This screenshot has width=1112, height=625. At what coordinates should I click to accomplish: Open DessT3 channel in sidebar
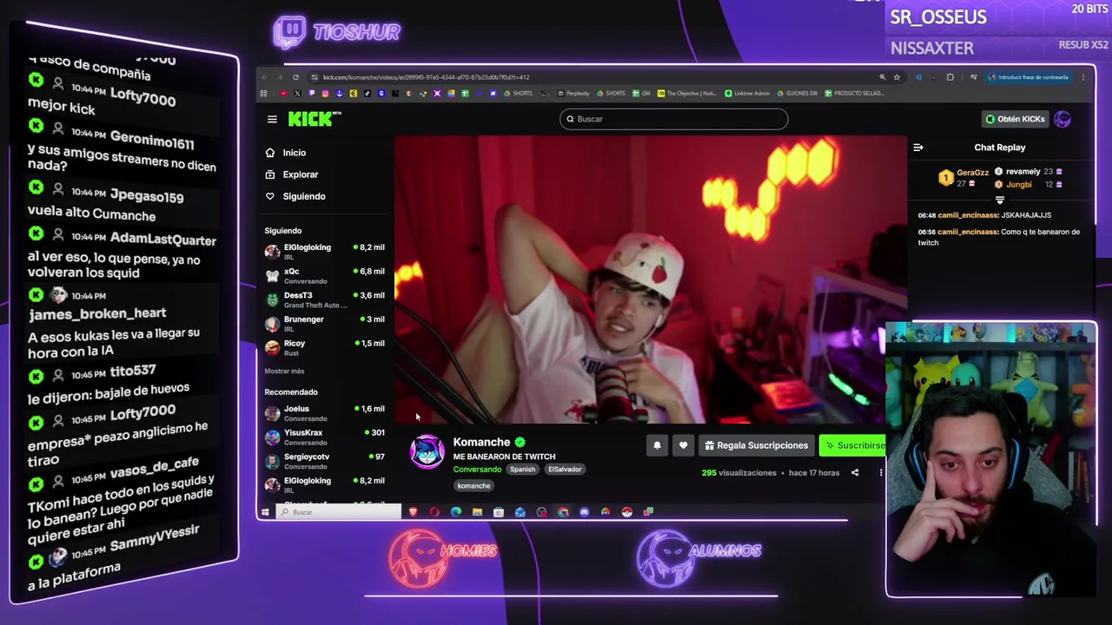coord(323,299)
